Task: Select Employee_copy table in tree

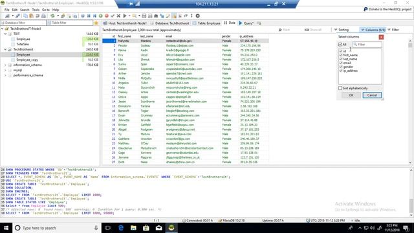Action: point(27,60)
